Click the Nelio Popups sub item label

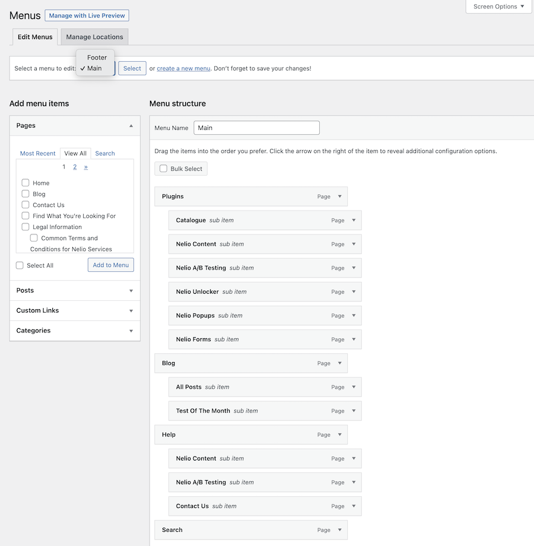pyautogui.click(x=195, y=316)
